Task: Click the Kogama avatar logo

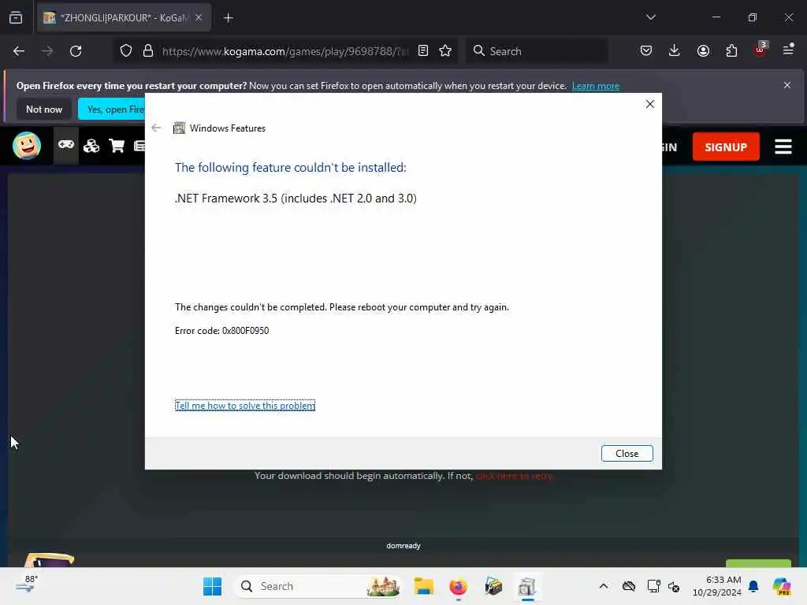Action: (x=27, y=146)
